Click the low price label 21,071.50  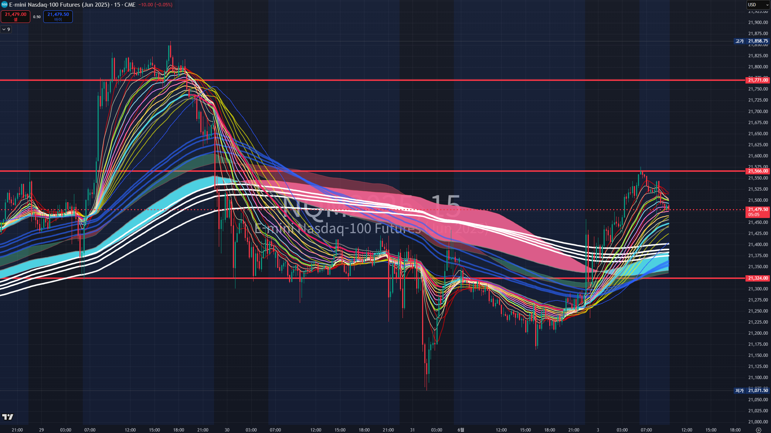[758, 391]
